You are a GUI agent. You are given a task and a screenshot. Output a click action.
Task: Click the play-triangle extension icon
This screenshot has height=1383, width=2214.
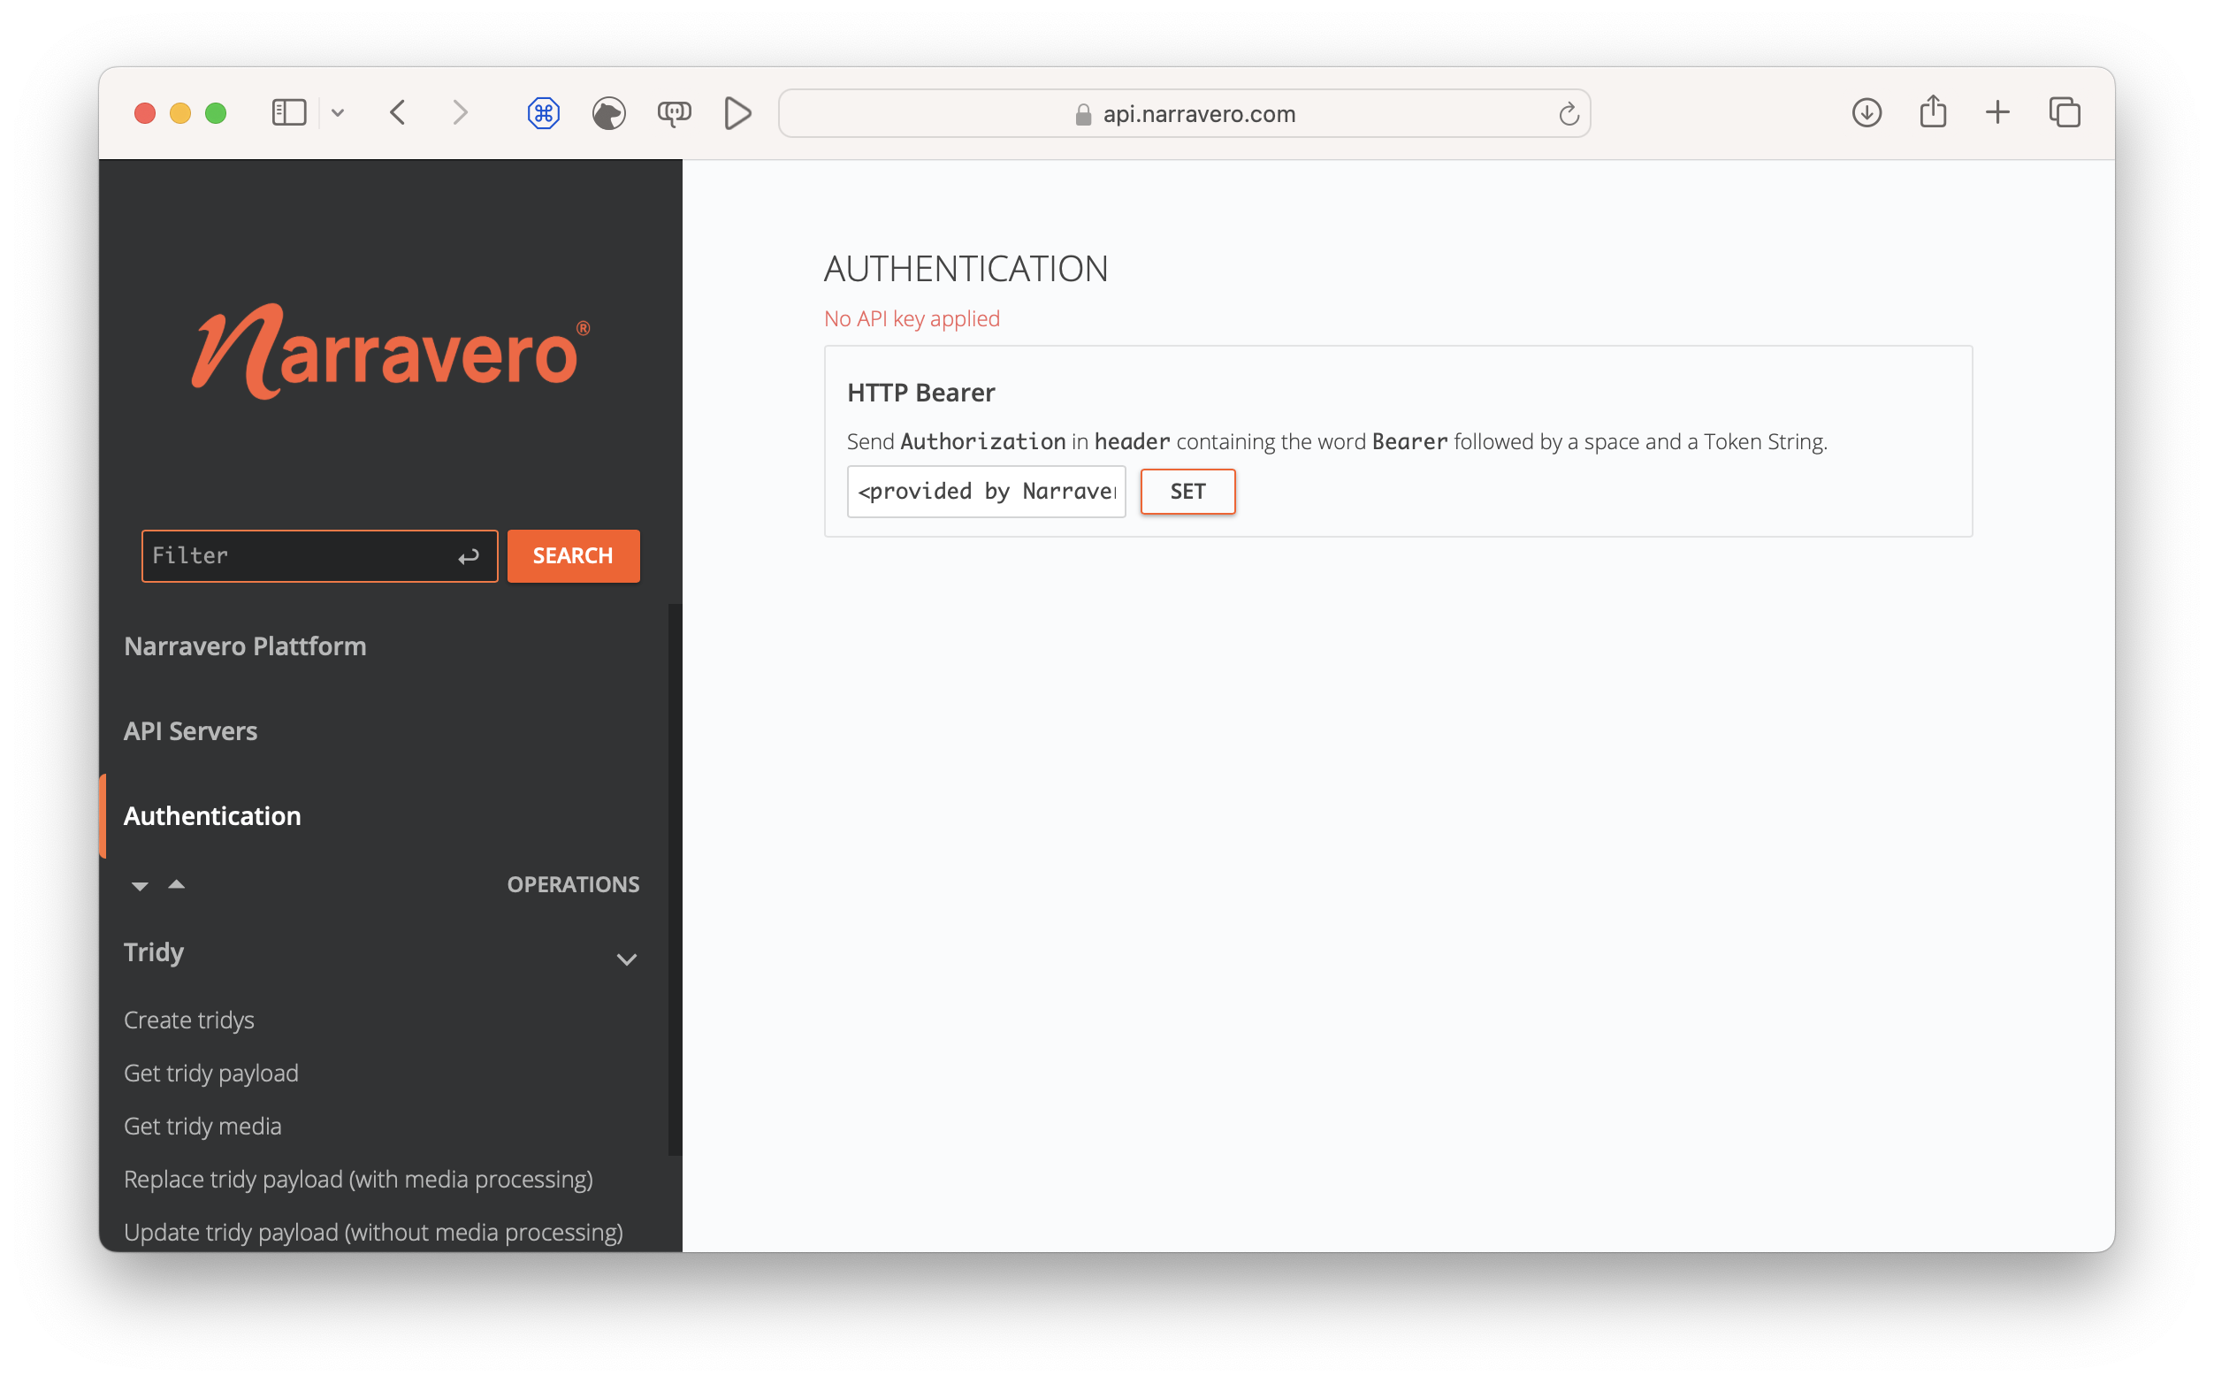(x=737, y=112)
